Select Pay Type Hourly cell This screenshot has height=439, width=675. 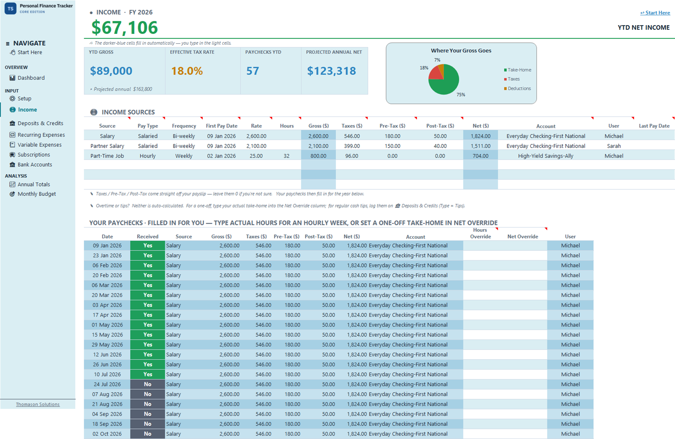click(148, 156)
